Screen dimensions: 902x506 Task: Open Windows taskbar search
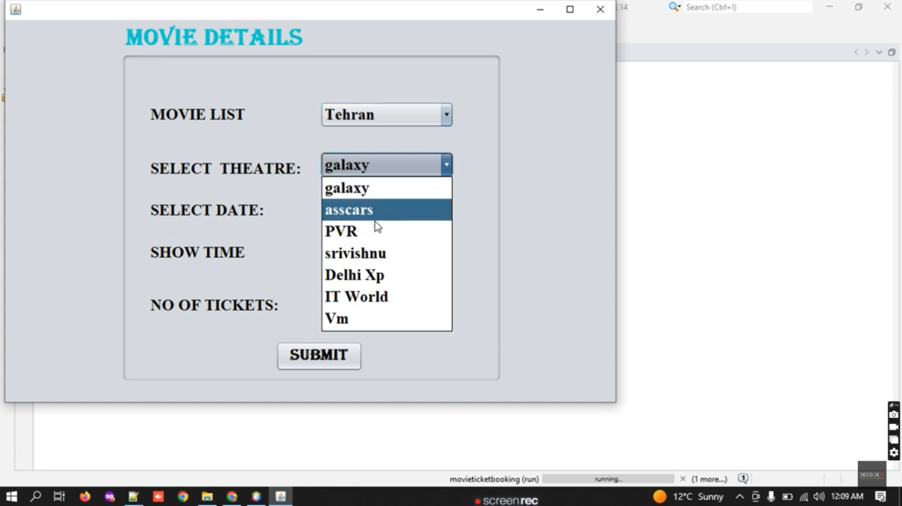click(x=35, y=496)
